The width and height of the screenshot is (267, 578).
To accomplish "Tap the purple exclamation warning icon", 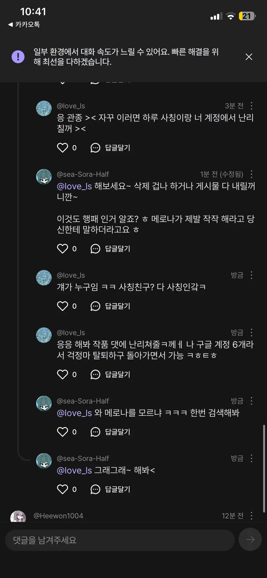I will [18, 57].
